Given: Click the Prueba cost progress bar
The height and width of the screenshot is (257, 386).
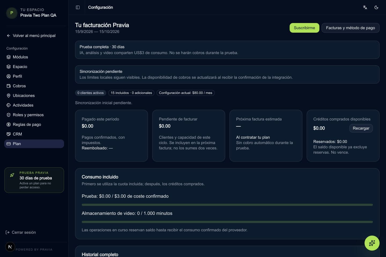Looking at the screenshot, I should (227, 205).
